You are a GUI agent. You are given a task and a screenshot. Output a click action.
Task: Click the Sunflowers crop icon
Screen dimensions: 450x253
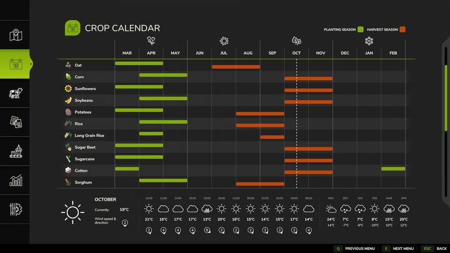[68, 88]
